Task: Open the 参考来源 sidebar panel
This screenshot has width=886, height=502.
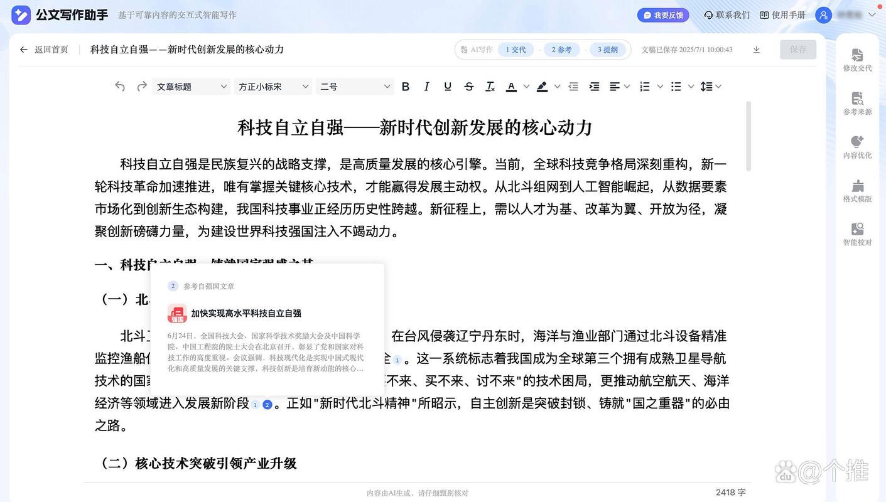Action: (x=857, y=104)
